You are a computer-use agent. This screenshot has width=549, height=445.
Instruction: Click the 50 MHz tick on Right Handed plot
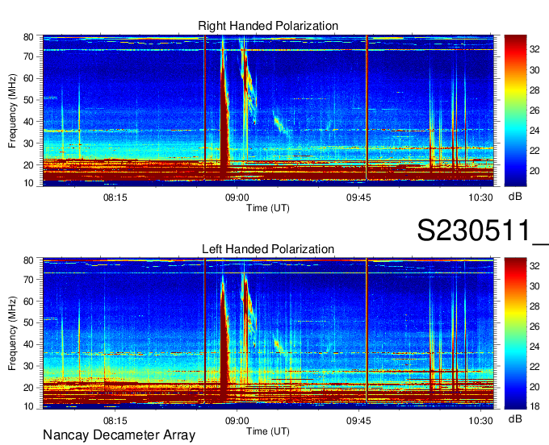pos(28,100)
